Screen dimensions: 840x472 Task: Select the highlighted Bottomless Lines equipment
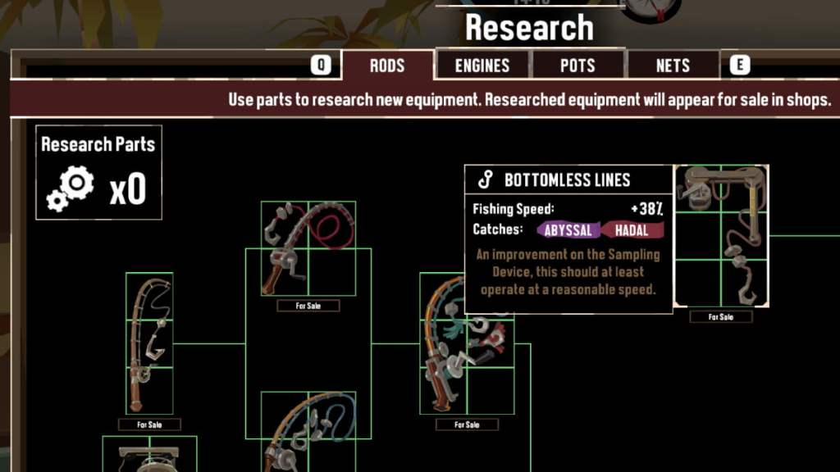click(x=721, y=236)
